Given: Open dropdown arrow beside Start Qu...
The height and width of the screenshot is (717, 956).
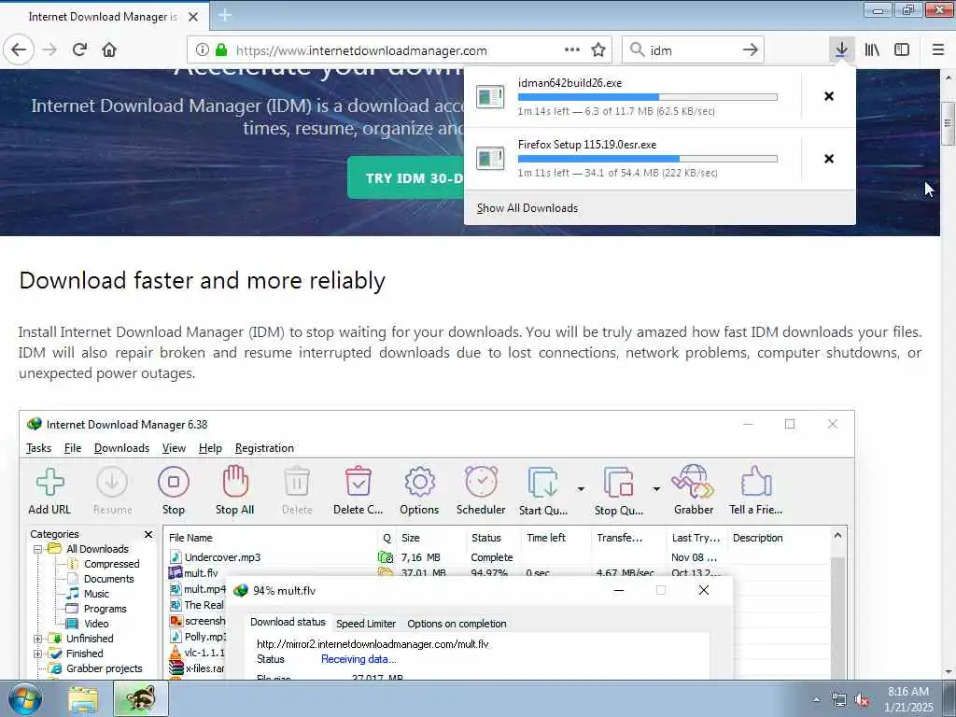Looking at the screenshot, I should coord(581,489).
